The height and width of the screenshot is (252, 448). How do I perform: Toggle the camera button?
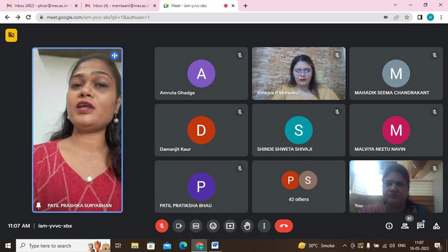tap(179, 226)
